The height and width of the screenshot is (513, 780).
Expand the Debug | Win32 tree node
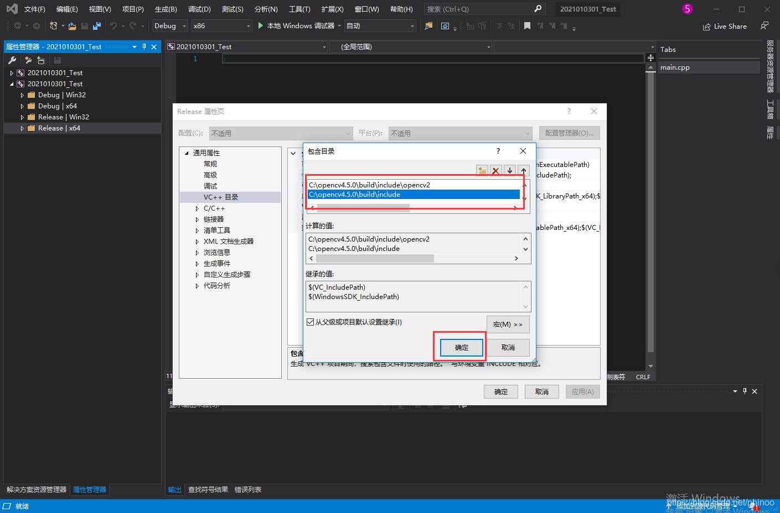click(22, 95)
